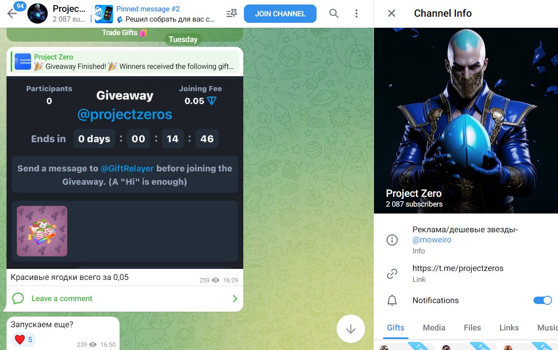The image size is (558, 350).
Task: Click the Tuesday date label
Action: coord(183,39)
